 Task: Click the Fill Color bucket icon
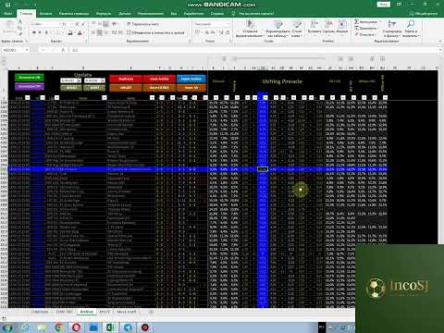[x=70, y=32]
